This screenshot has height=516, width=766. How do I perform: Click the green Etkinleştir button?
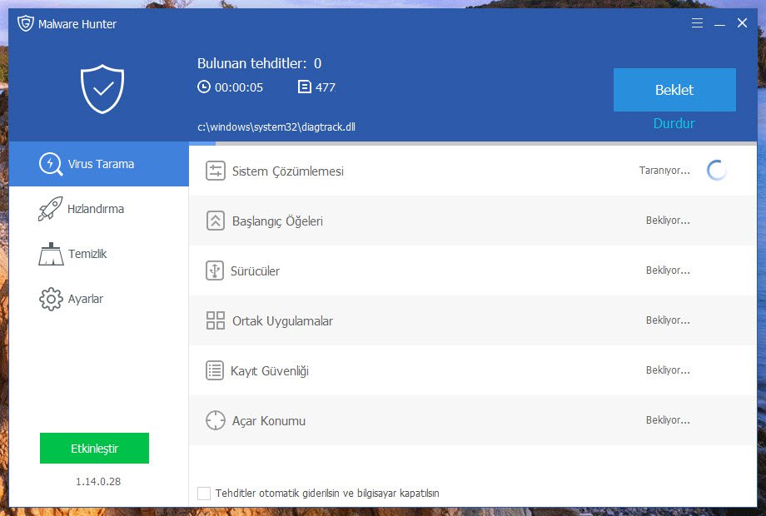point(94,448)
